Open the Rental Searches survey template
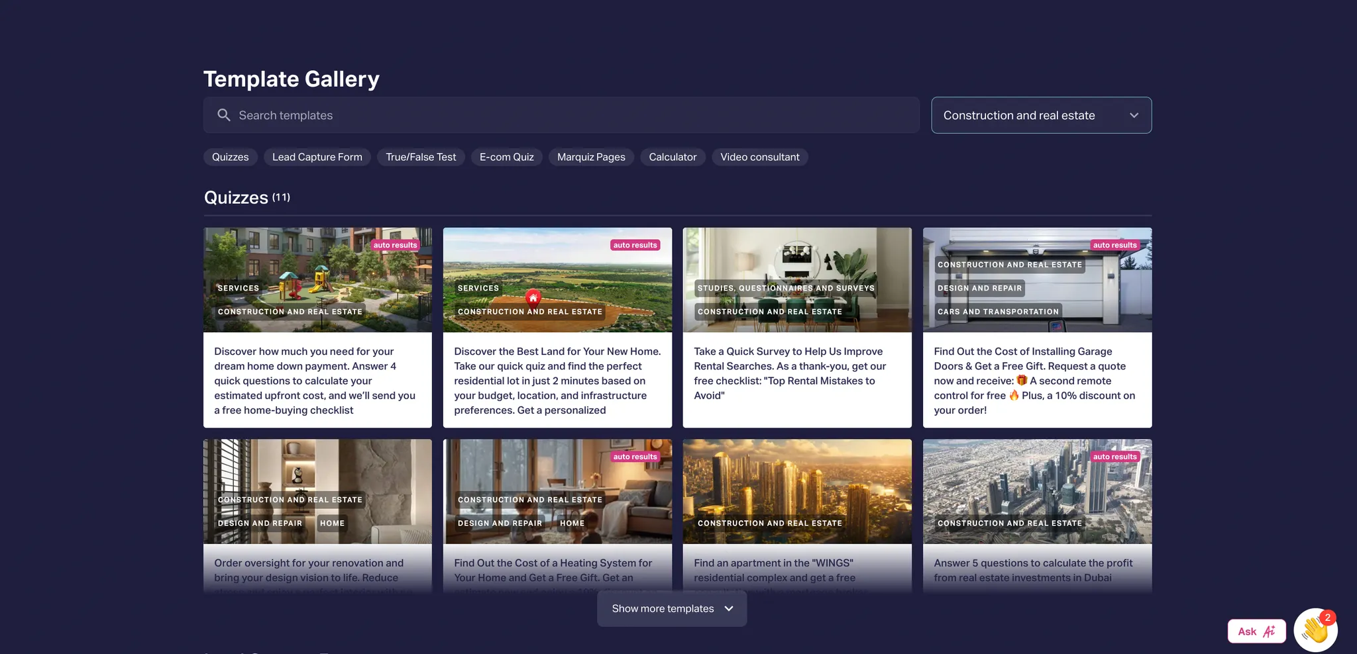The image size is (1357, 654). (797, 328)
